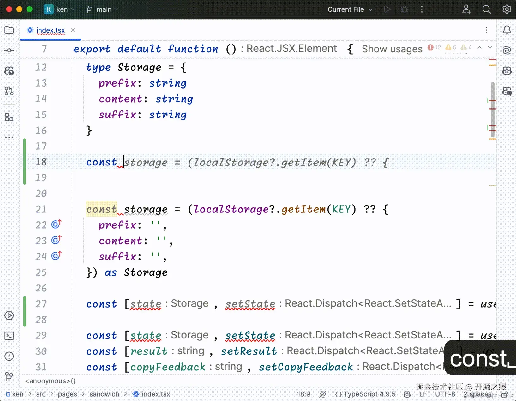This screenshot has width=516, height=401.
Task: Open the Terminal tool window icon
Action: tap(9, 336)
